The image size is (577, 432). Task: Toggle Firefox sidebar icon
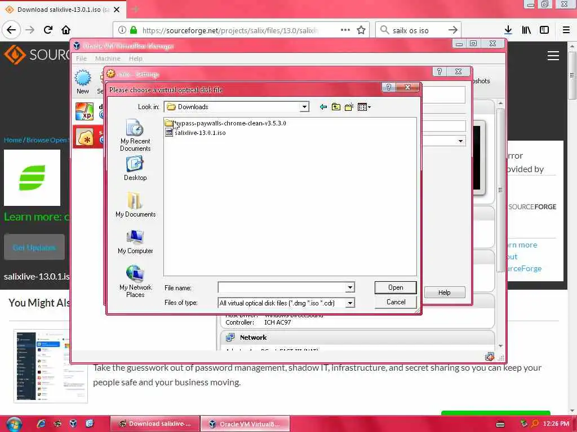point(544,30)
